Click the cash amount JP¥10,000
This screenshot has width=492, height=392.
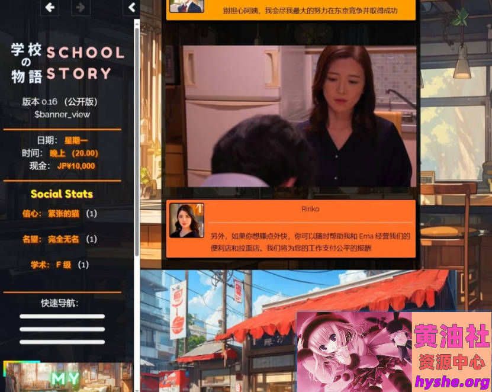point(76,166)
